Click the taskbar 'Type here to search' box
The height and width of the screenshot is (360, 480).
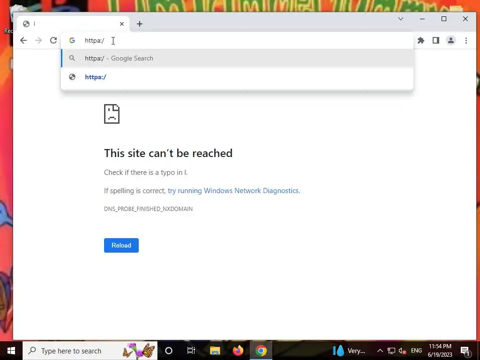point(90,351)
